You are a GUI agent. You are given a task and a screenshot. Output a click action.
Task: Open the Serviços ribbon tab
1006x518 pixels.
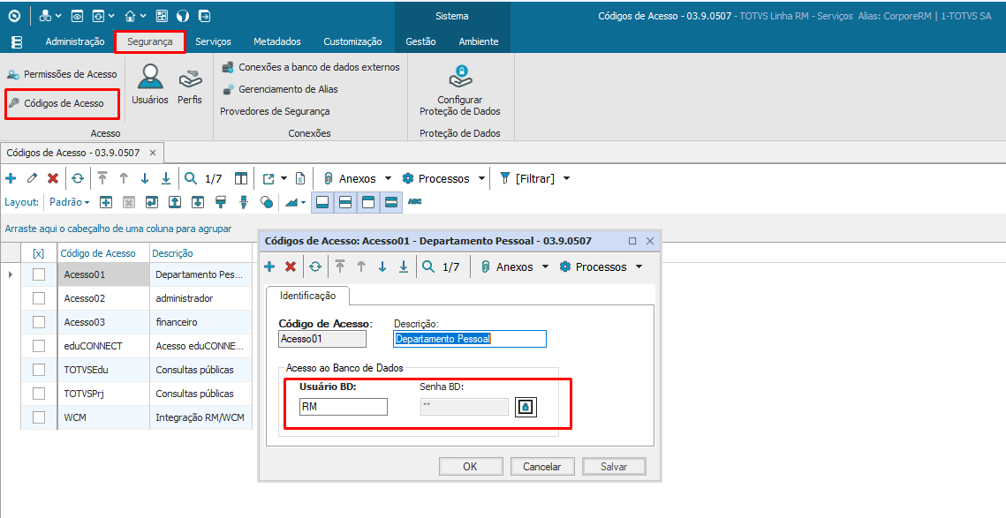coord(213,41)
